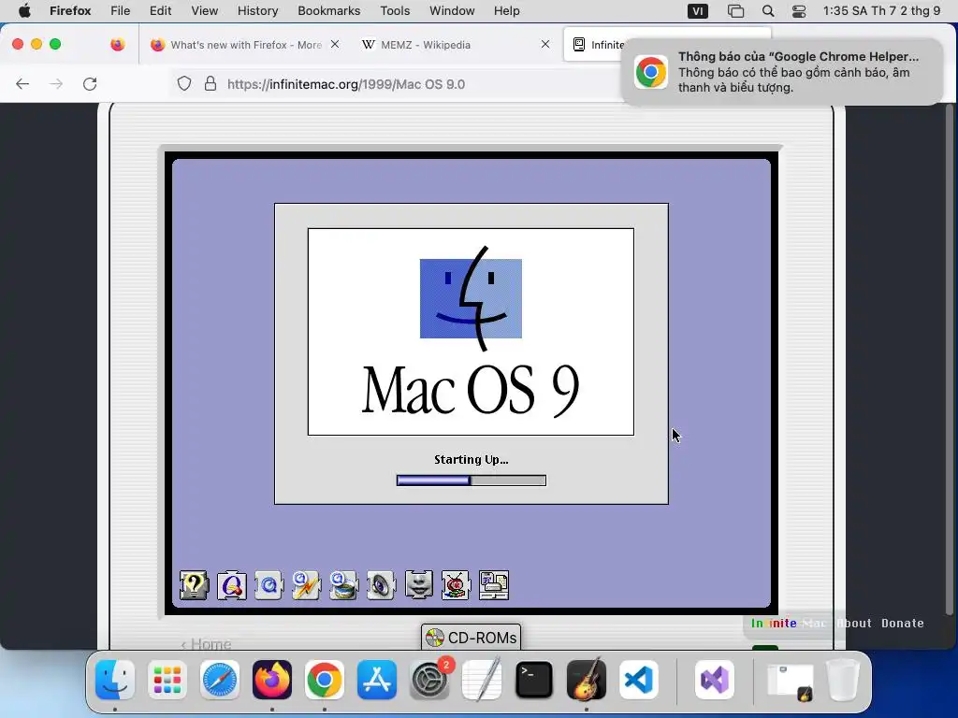This screenshot has width=958, height=718.
Task: Click the VI input source indicator
Action: 698,11
